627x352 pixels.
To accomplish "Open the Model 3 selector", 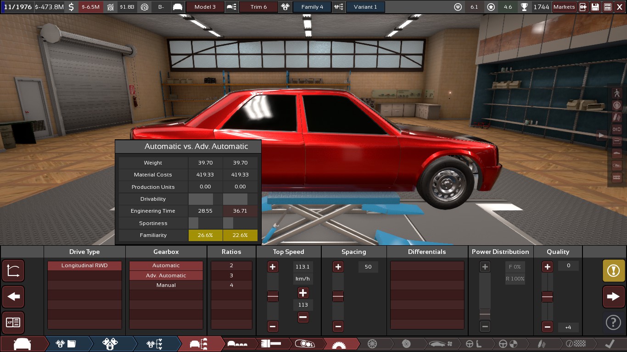I will pyautogui.click(x=205, y=7).
